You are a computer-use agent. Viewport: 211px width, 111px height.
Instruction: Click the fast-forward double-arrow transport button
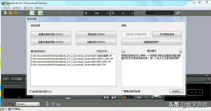click(160, 97)
